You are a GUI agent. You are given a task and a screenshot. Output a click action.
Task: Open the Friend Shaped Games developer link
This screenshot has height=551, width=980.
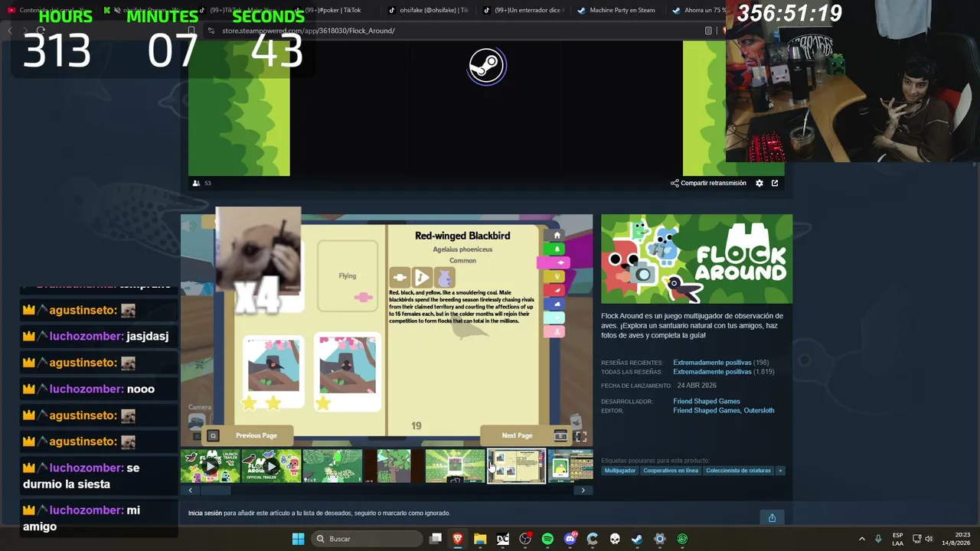point(707,401)
